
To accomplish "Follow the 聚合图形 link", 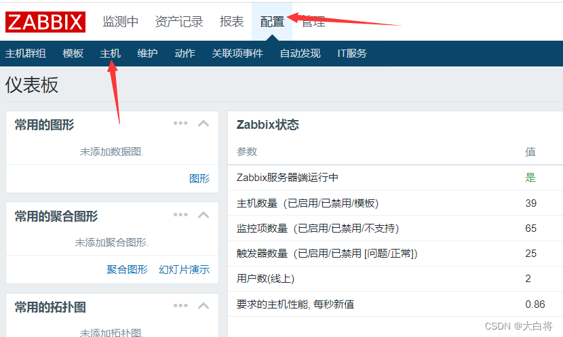I will point(127,269).
